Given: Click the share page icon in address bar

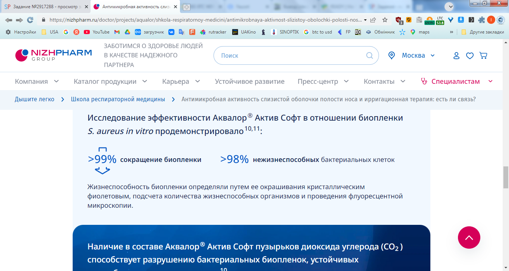Looking at the screenshot, I should coord(373,20).
